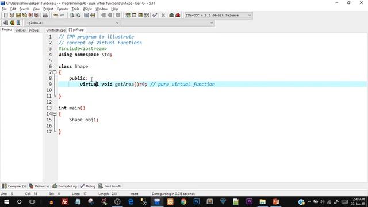Click the red Delete Profiling Information icon

pyautogui.click(x=178, y=16)
